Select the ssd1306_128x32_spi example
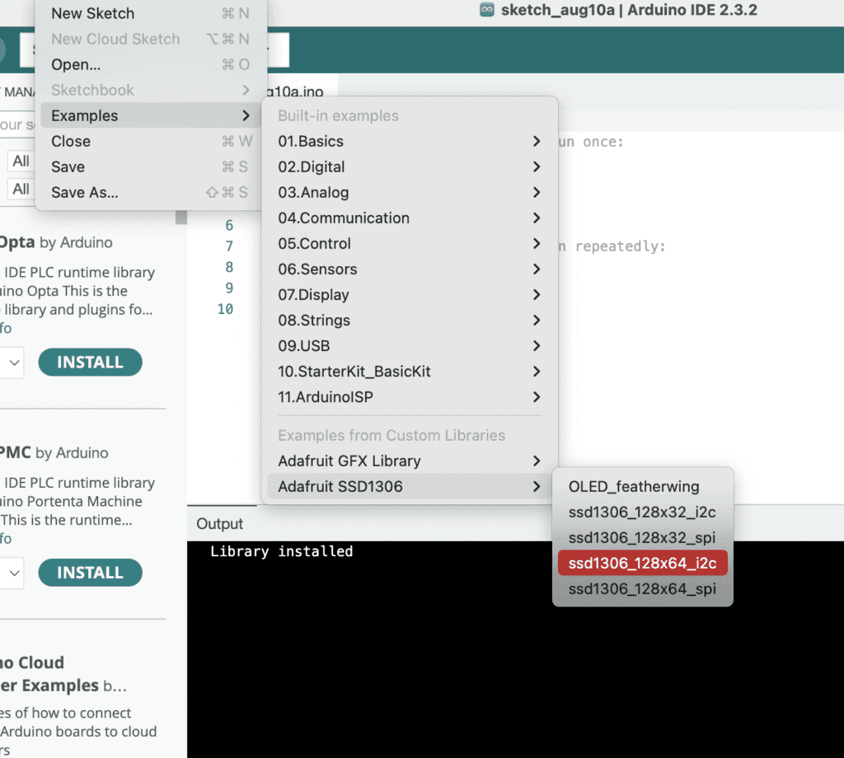This screenshot has height=758, width=844. (643, 537)
